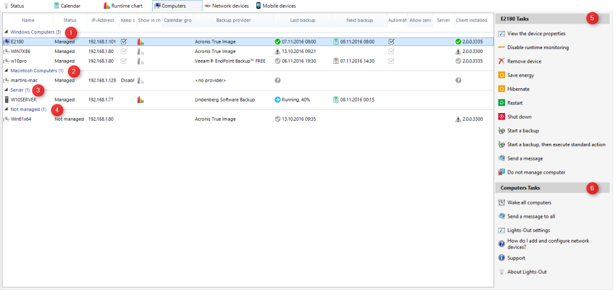Click the Support info icon
Viewport: 613px width, 290px height.
click(501, 258)
